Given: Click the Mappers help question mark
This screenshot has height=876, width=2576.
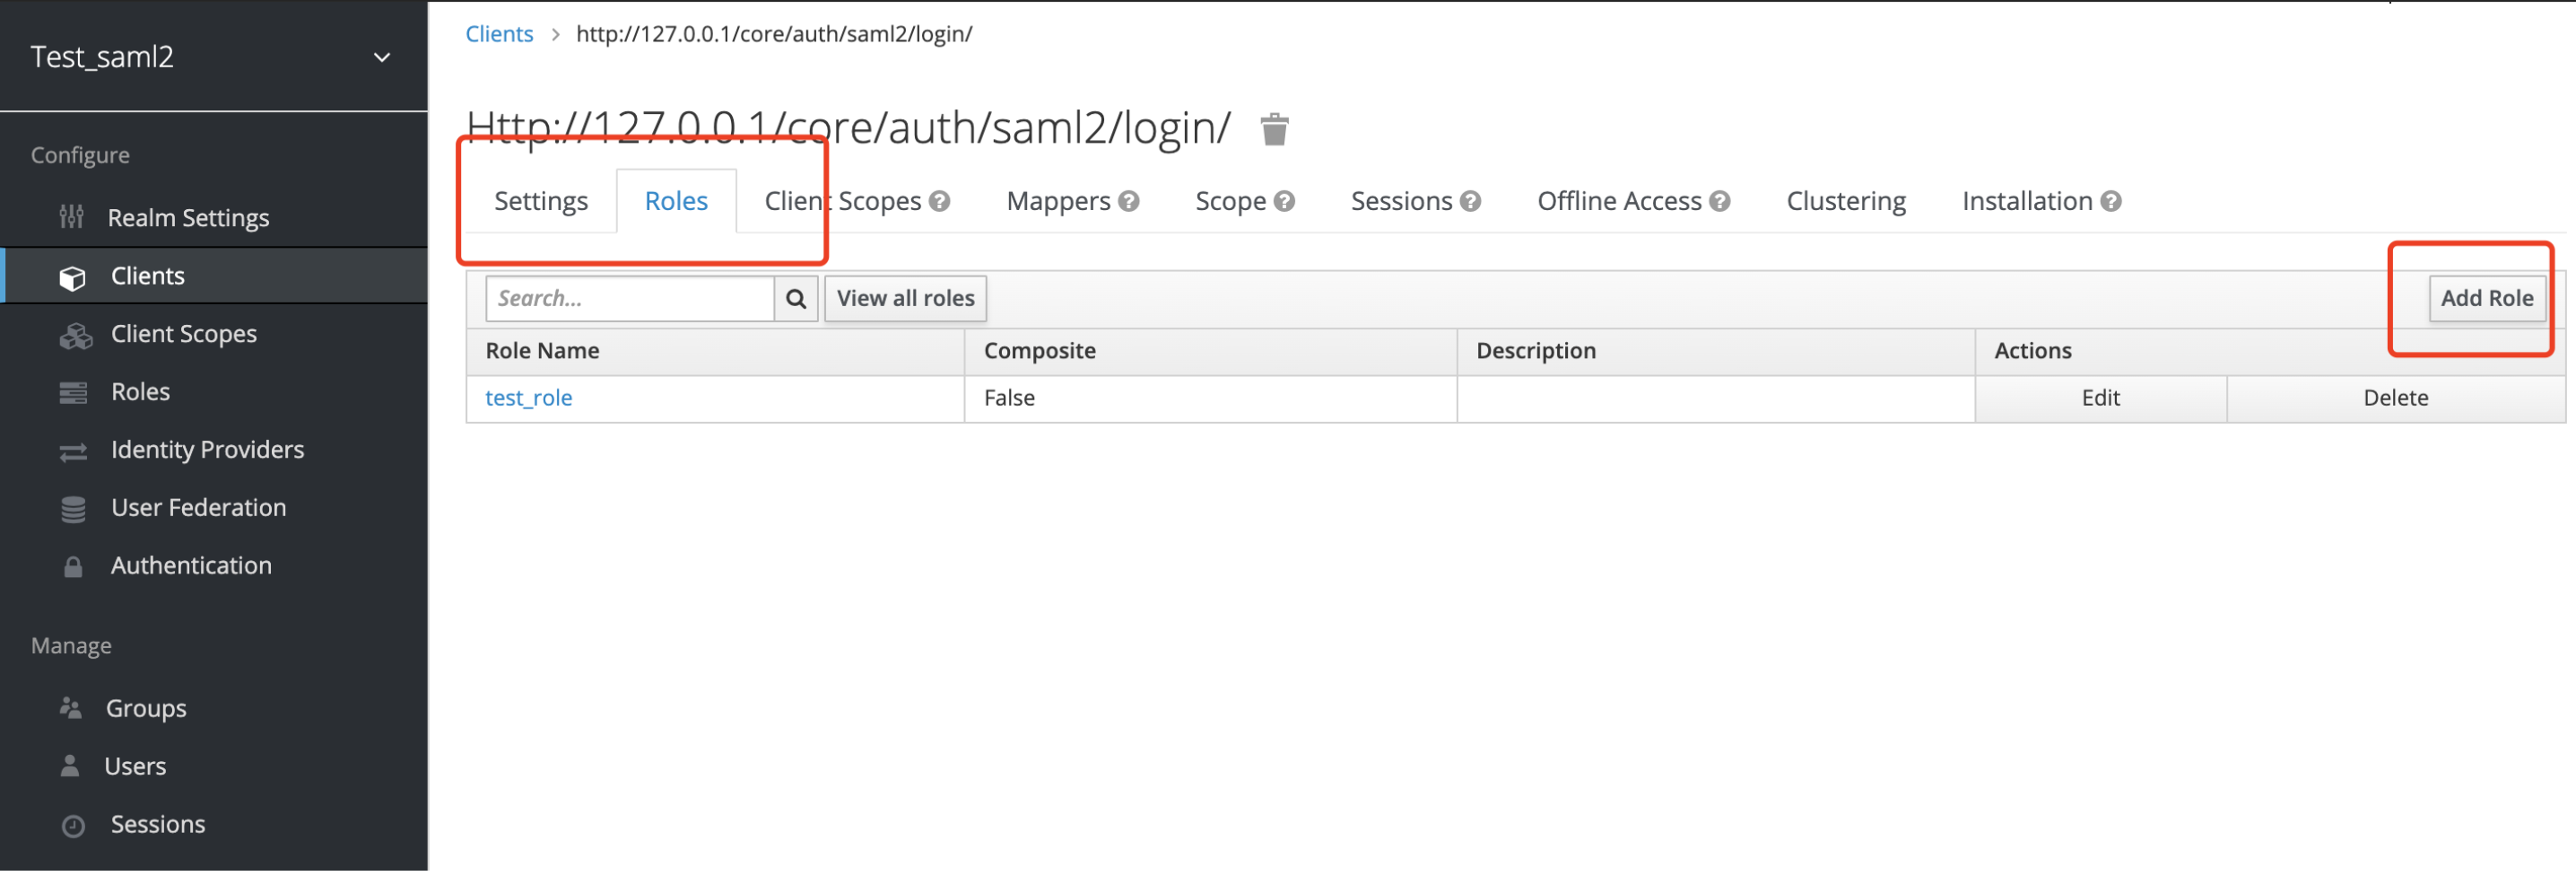Looking at the screenshot, I should [x=1130, y=200].
